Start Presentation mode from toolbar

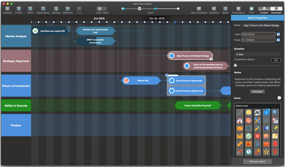click(239, 9)
